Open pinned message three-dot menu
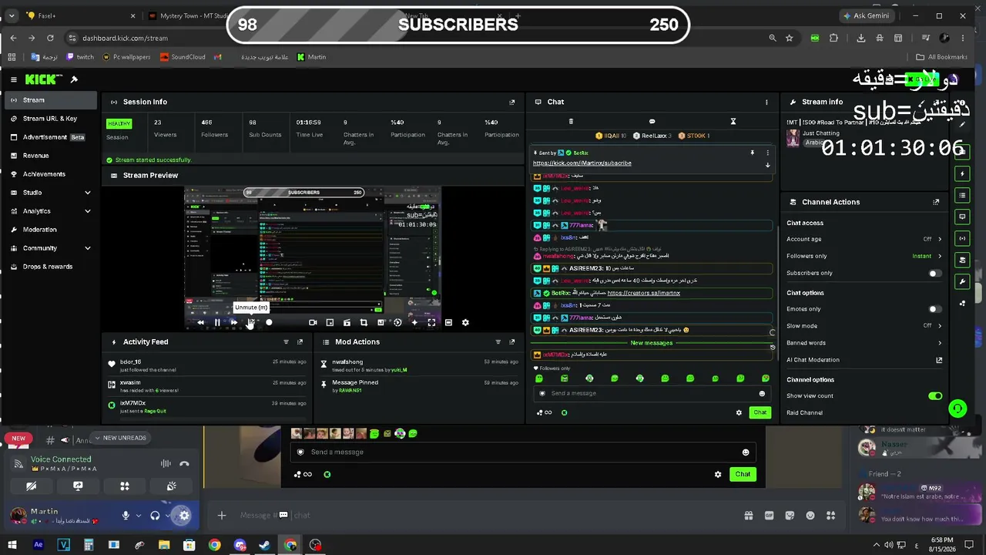 [x=767, y=153]
